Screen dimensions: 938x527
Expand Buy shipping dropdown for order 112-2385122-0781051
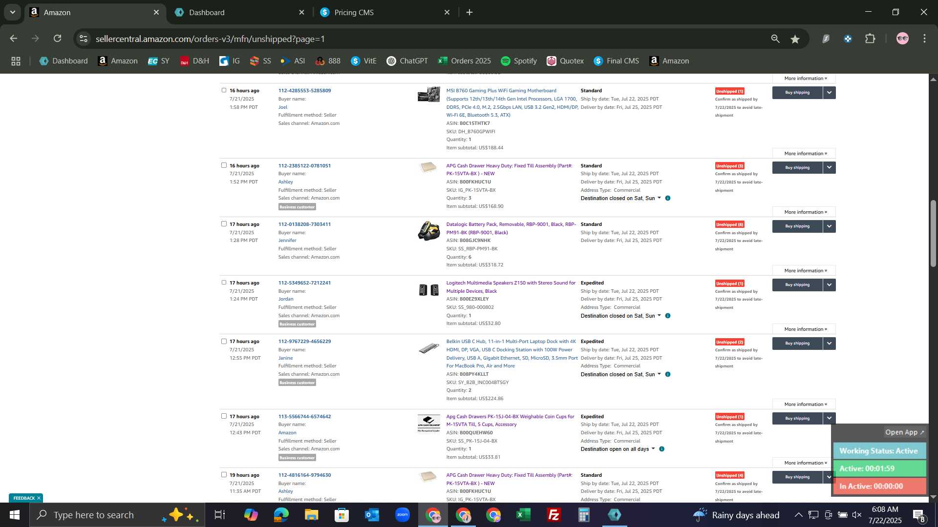[829, 167]
